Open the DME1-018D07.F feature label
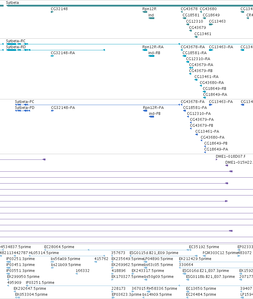The image size is (253, 299). coord(230,156)
